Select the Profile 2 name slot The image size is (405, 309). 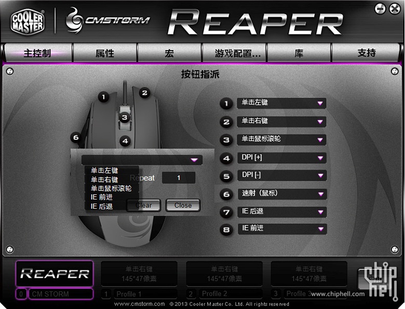[x=231, y=294]
